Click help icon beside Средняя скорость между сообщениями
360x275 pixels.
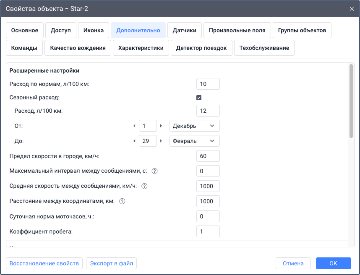pyautogui.click(x=145, y=186)
